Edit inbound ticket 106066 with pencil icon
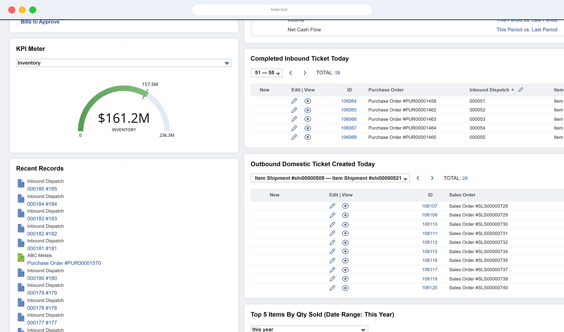The image size is (564, 332). click(294, 119)
